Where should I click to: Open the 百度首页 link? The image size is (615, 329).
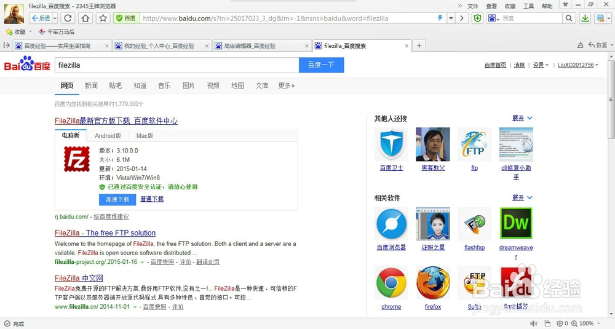click(x=495, y=65)
